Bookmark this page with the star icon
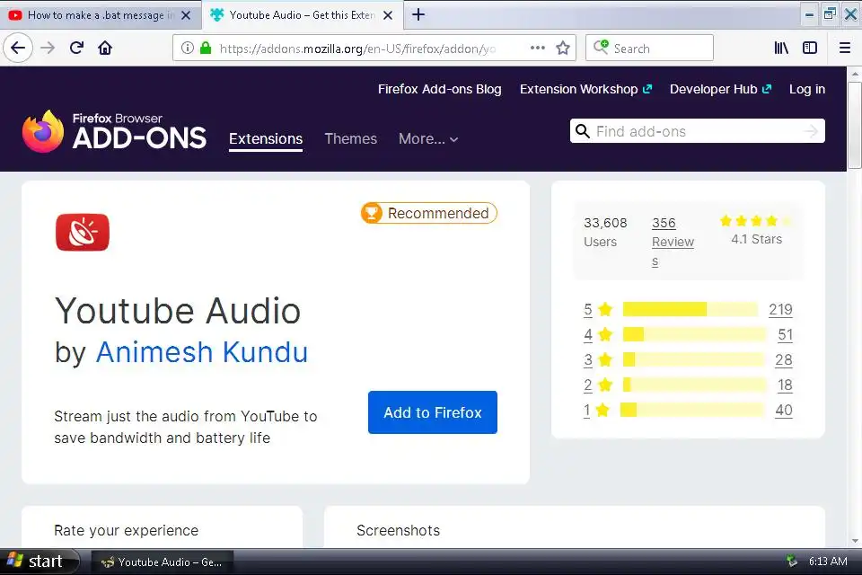Viewport: 862px width, 575px height. (x=563, y=48)
